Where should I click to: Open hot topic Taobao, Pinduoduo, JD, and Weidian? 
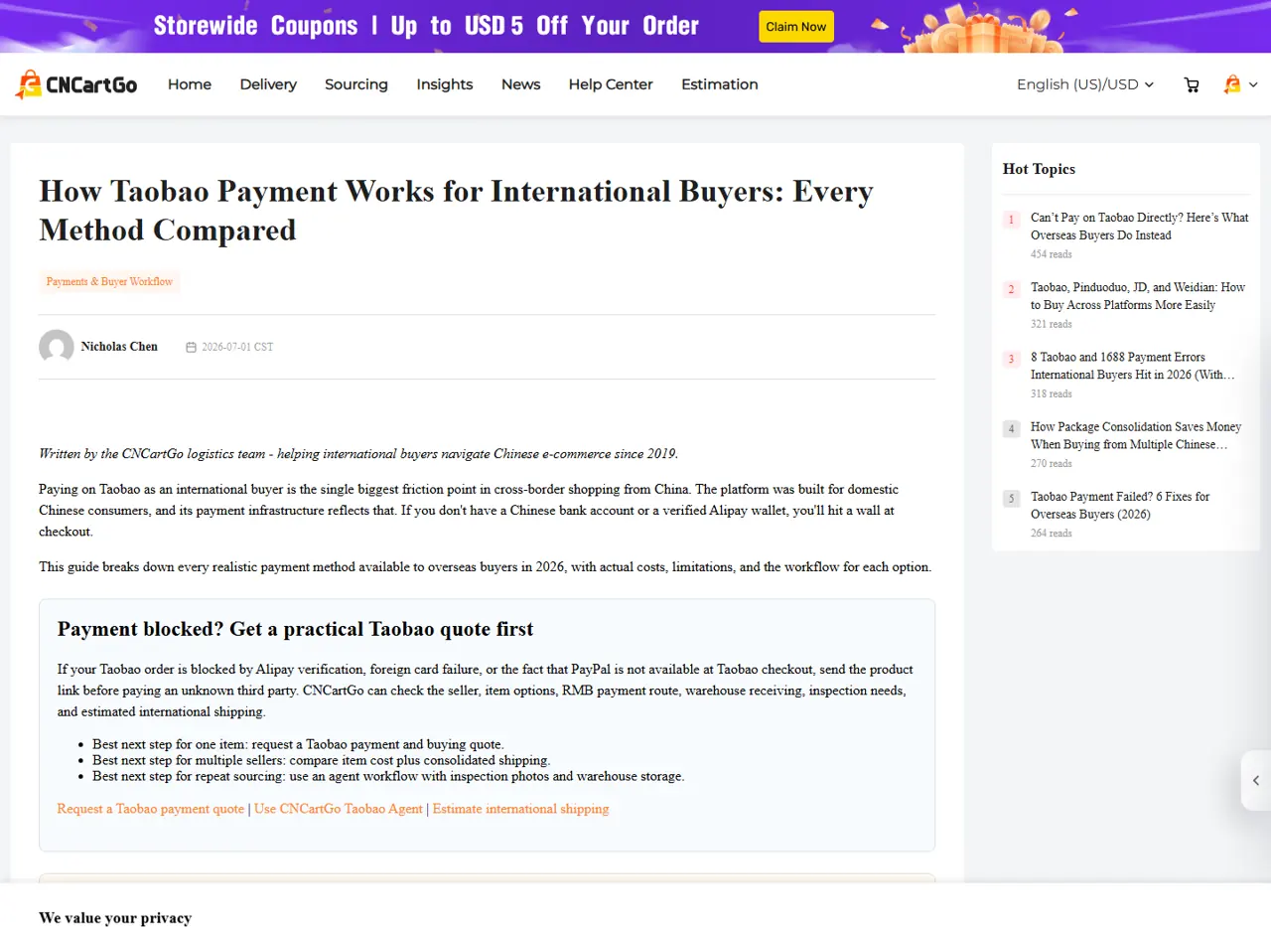[1138, 296]
